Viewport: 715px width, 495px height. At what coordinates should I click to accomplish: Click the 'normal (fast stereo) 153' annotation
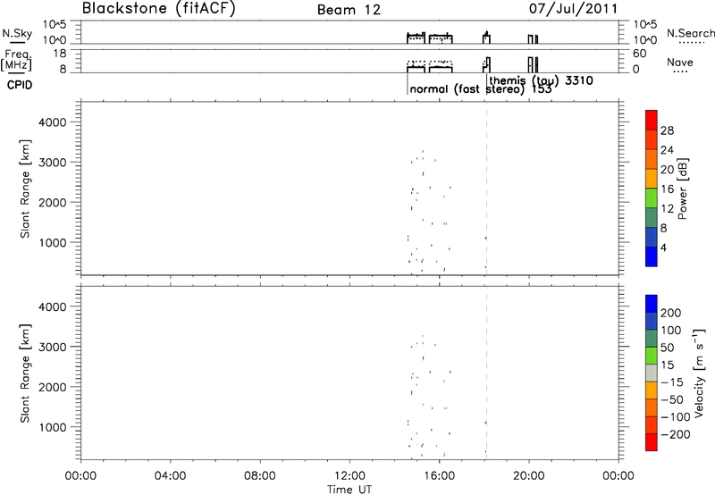tap(481, 89)
